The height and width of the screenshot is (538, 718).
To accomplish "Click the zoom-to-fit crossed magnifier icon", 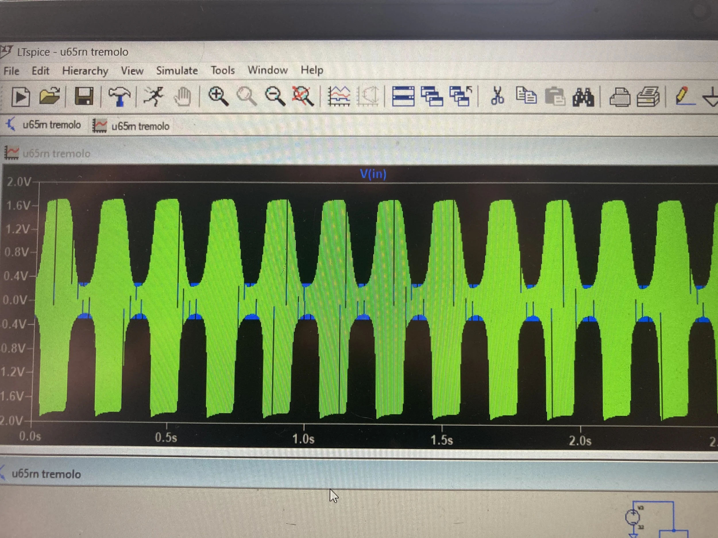I will tap(303, 96).
